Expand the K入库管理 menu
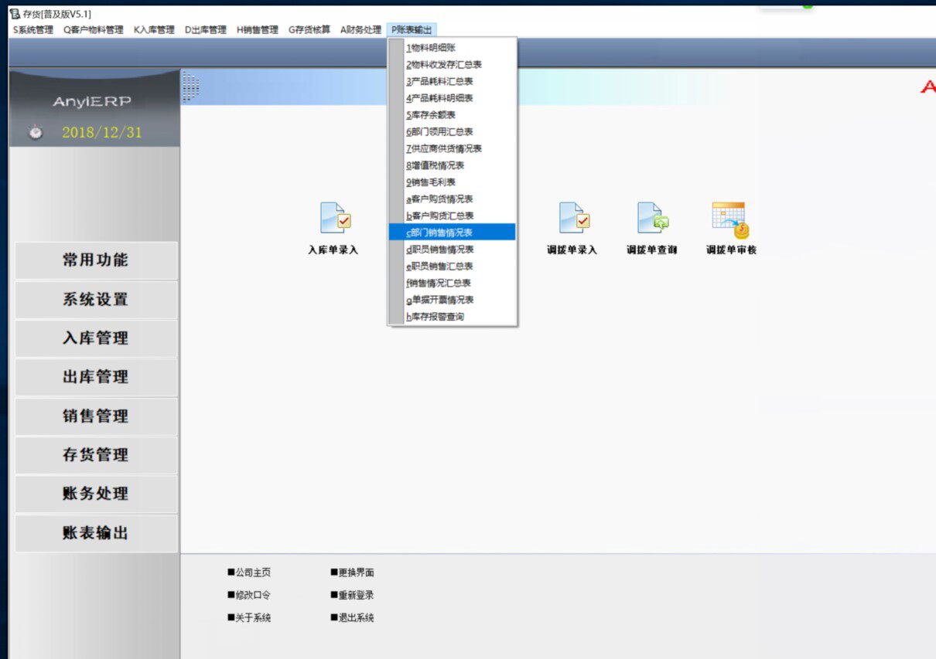This screenshot has height=659, width=936. tap(154, 30)
